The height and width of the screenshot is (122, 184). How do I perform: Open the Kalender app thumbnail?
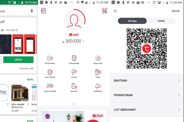pos(34,93)
